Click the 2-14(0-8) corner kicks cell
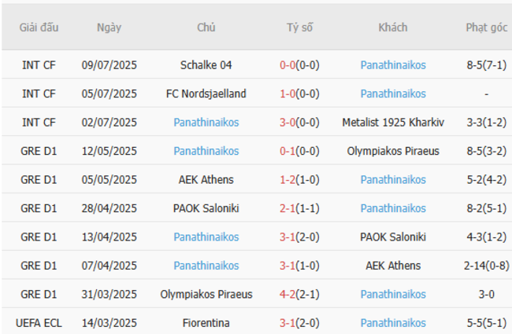 pos(486,266)
